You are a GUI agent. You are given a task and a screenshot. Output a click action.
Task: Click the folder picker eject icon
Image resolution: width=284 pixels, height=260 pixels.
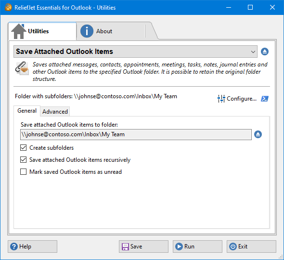[258, 134]
